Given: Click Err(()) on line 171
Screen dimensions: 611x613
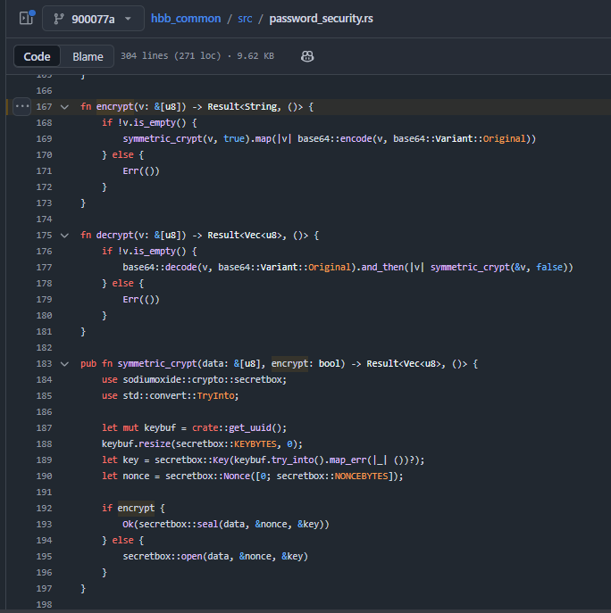Looking at the screenshot, I should point(141,170).
